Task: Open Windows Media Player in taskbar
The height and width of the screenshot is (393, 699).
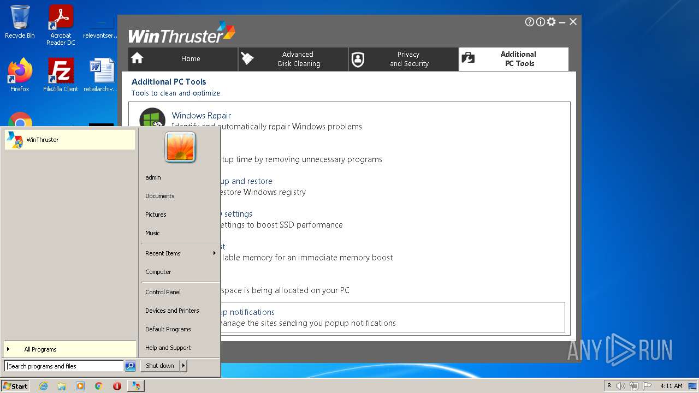Action: coord(80,386)
